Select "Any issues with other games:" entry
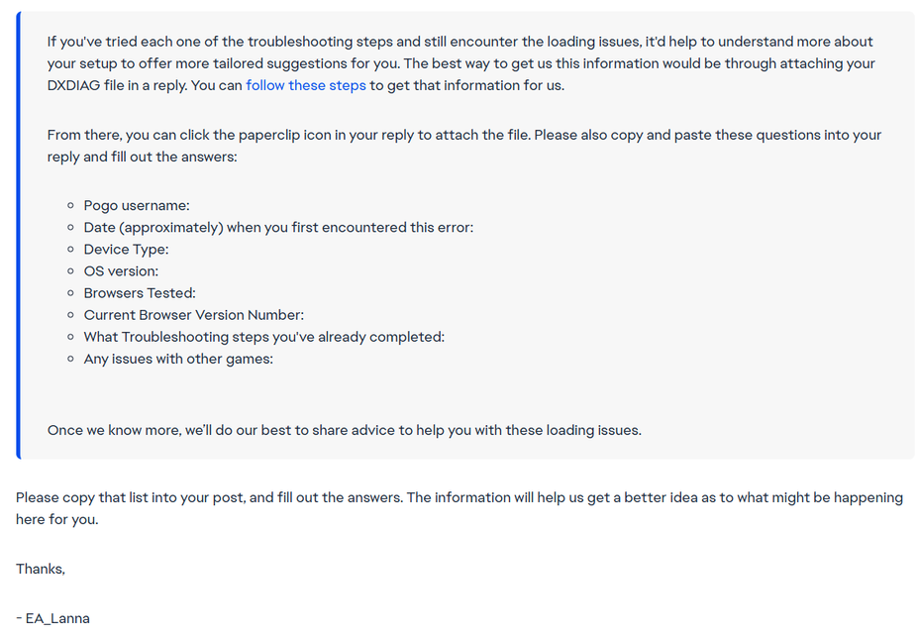Viewport: 918px width, 637px height. click(x=178, y=359)
